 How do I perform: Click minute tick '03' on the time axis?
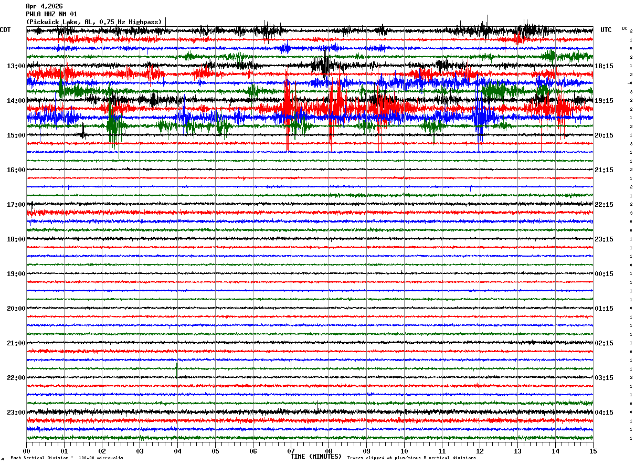pyautogui.click(x=140, y=451)
